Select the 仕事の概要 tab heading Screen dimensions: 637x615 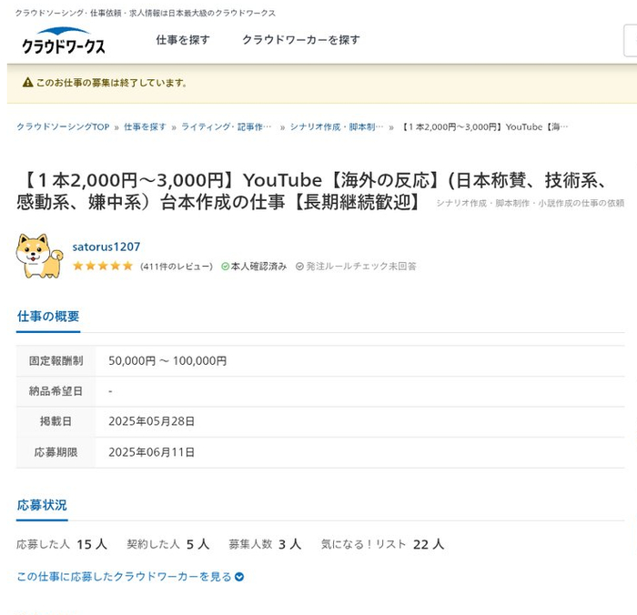point(48,317)
